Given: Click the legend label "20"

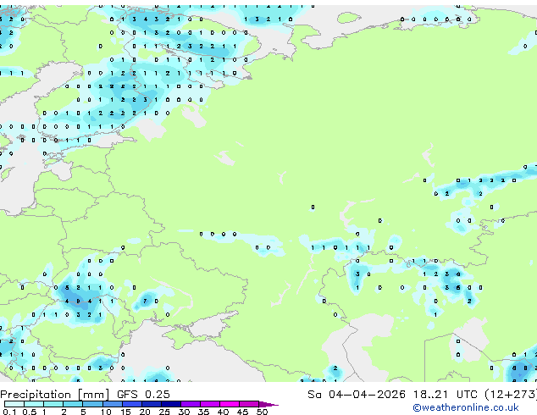Looking at the screenshot, I should tap(145, 412).
